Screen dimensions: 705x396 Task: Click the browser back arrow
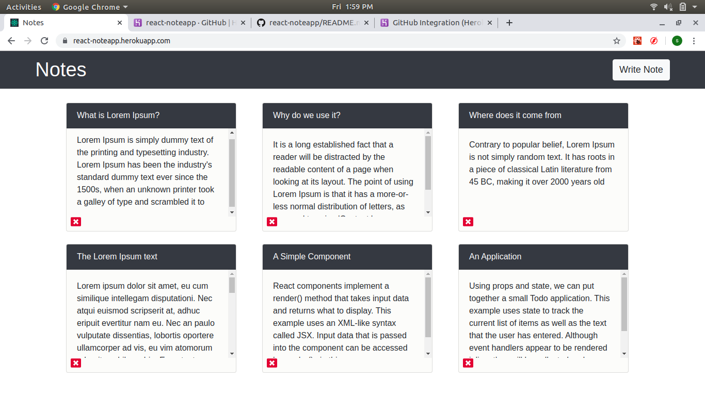point(11,41)
